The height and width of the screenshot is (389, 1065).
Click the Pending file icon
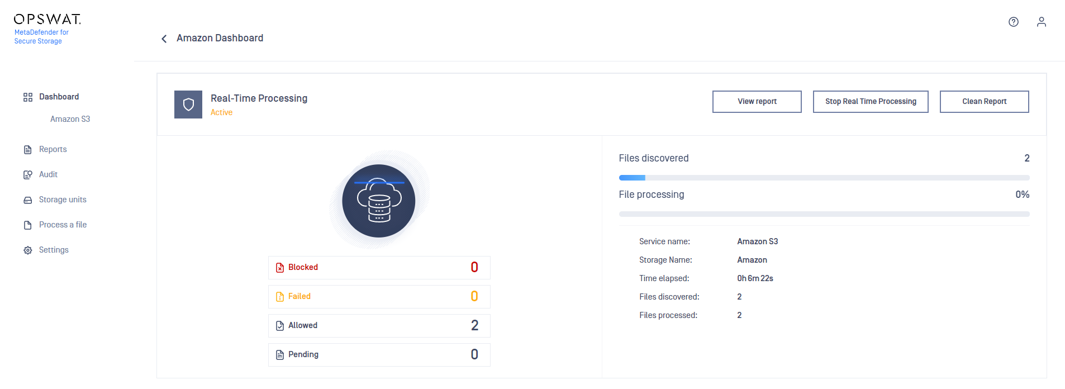[280, 355]
